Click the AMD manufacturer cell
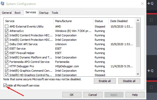The image size is (157, 100). tap(58, 26)
